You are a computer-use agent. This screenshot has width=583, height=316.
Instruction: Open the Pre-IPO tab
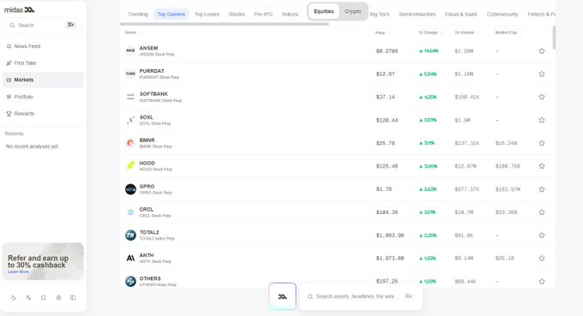[x=263, y=14]
